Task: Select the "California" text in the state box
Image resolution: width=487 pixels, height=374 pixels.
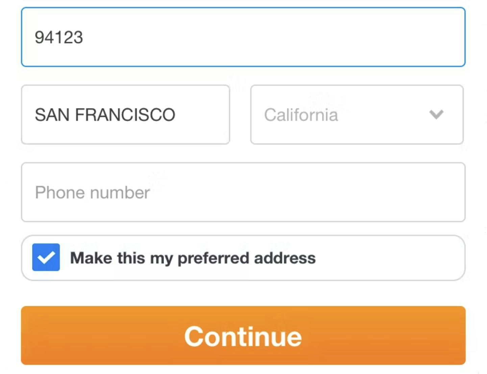Action: pyautogui.click(x=301, y=115)
